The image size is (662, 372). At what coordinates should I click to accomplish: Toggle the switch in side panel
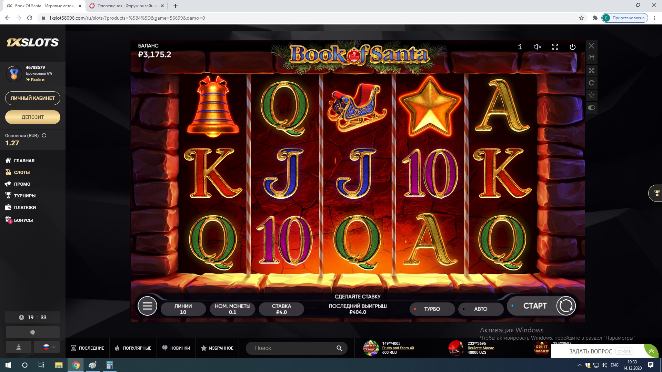(591, 108)
